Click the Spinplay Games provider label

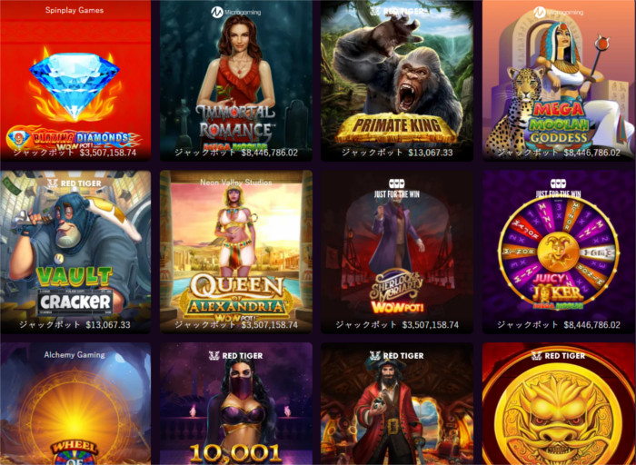(75, 10)
